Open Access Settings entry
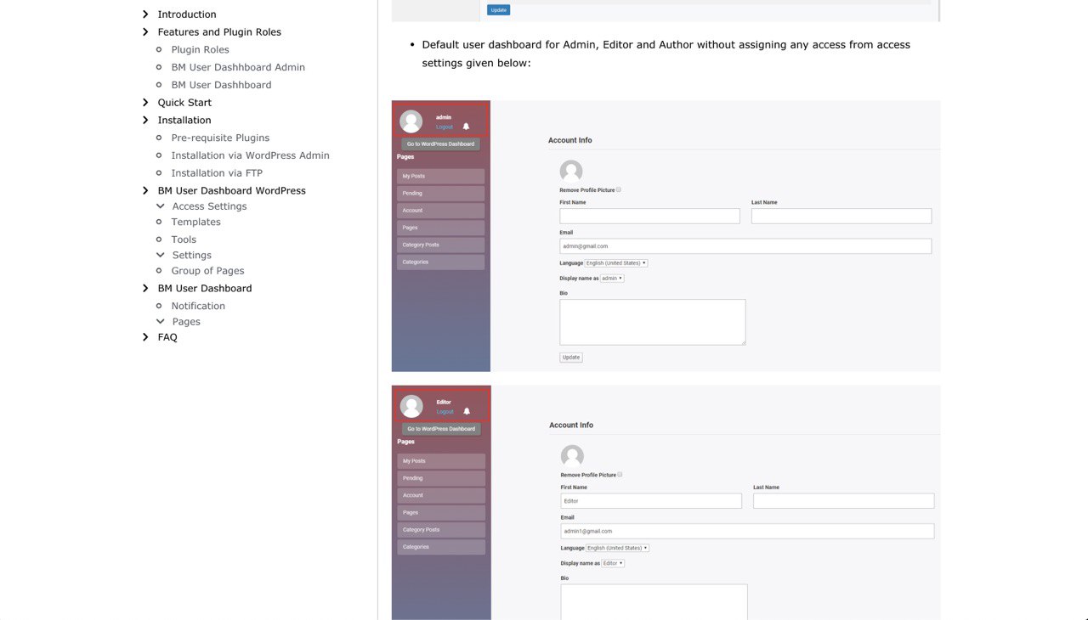Screen dimensions: 1088x620 click(x=209, y=206)
